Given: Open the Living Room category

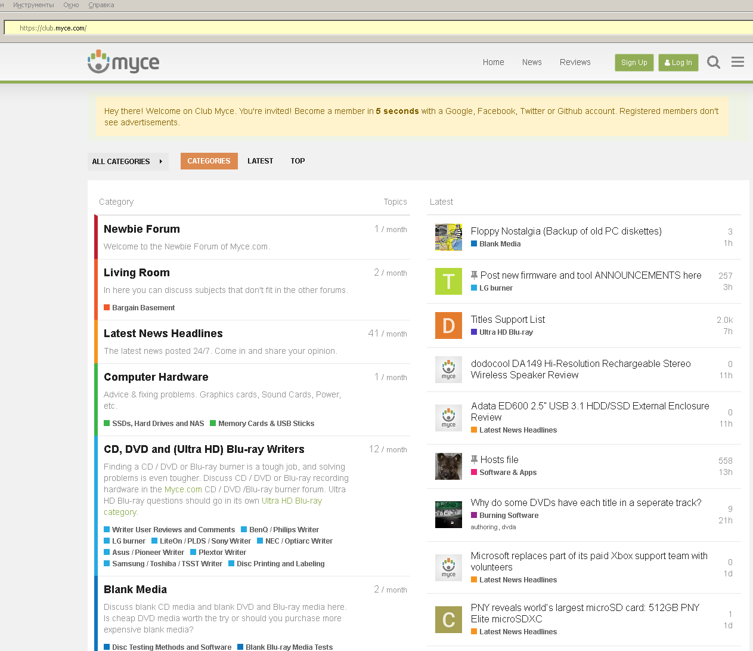Looking at the screenshot, I should [137, 273].
